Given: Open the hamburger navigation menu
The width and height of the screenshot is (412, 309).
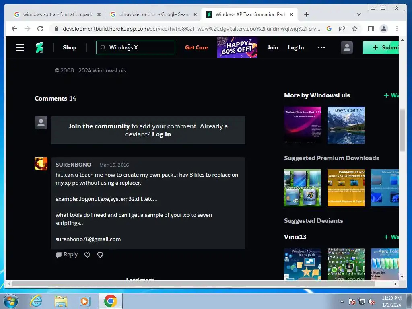Looking at the screenshot, I should tap(20, 47).
